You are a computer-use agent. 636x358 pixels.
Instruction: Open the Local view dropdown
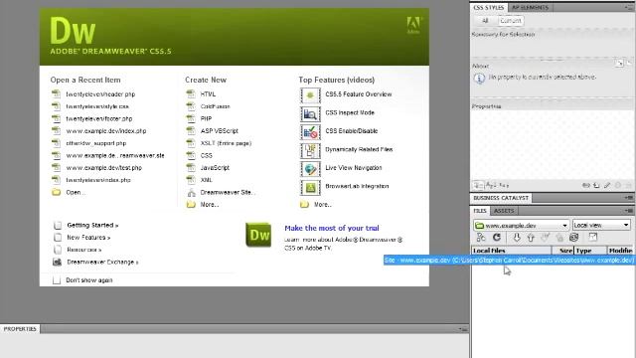point(601,225)
